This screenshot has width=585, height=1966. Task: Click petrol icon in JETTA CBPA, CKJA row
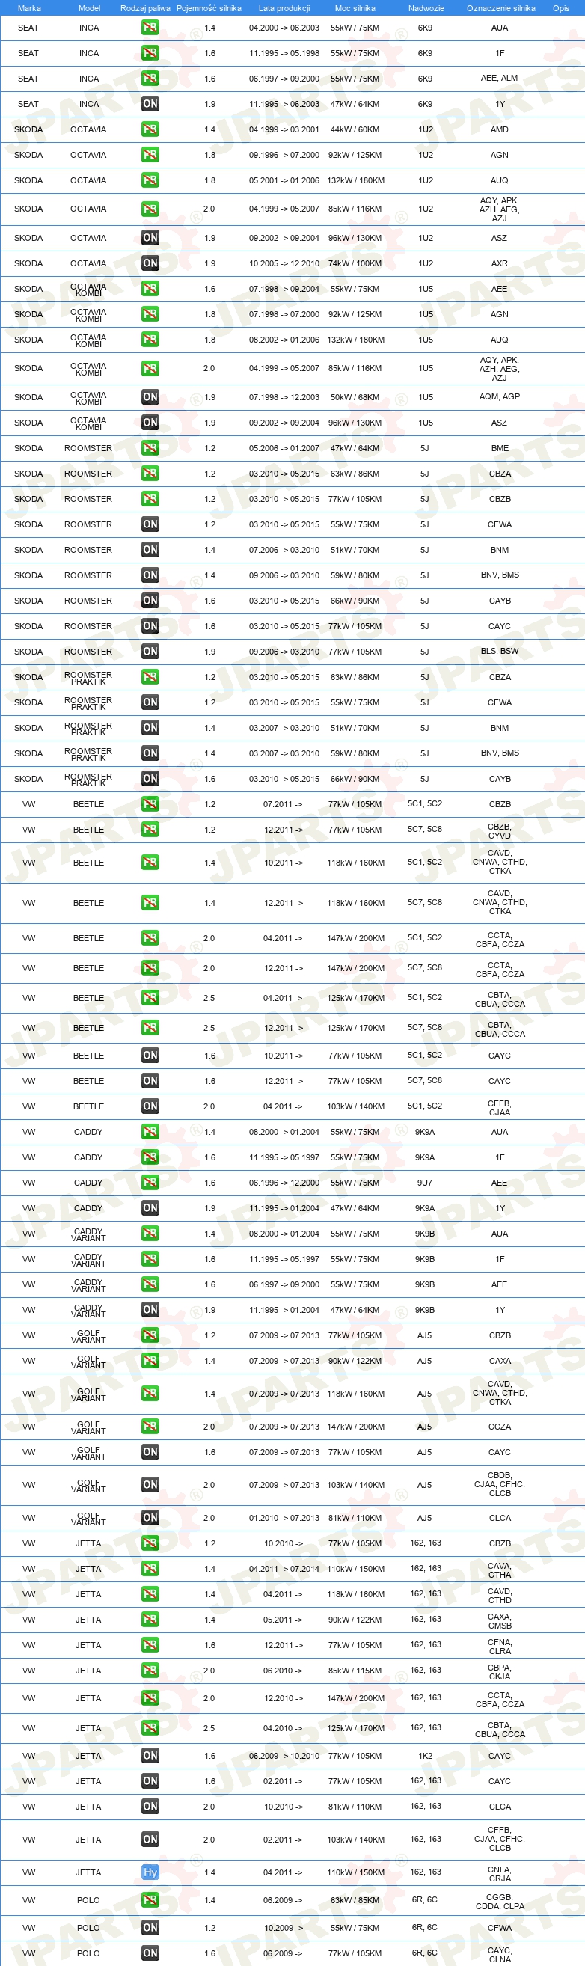(x=150, y=1671)
